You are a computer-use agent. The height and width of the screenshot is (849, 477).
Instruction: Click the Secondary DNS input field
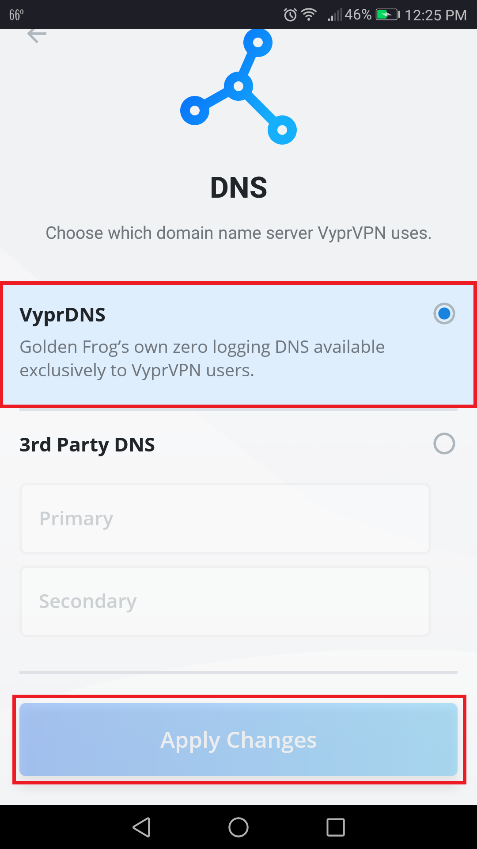224,600
